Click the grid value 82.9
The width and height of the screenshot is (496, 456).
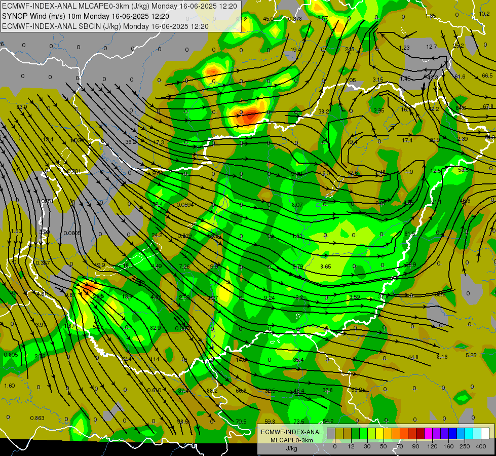click(156, 328)
